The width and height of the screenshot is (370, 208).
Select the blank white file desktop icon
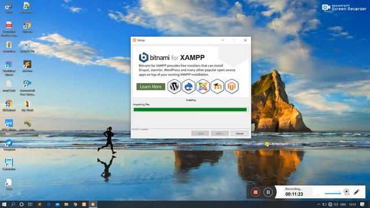[x=9, y=86]
